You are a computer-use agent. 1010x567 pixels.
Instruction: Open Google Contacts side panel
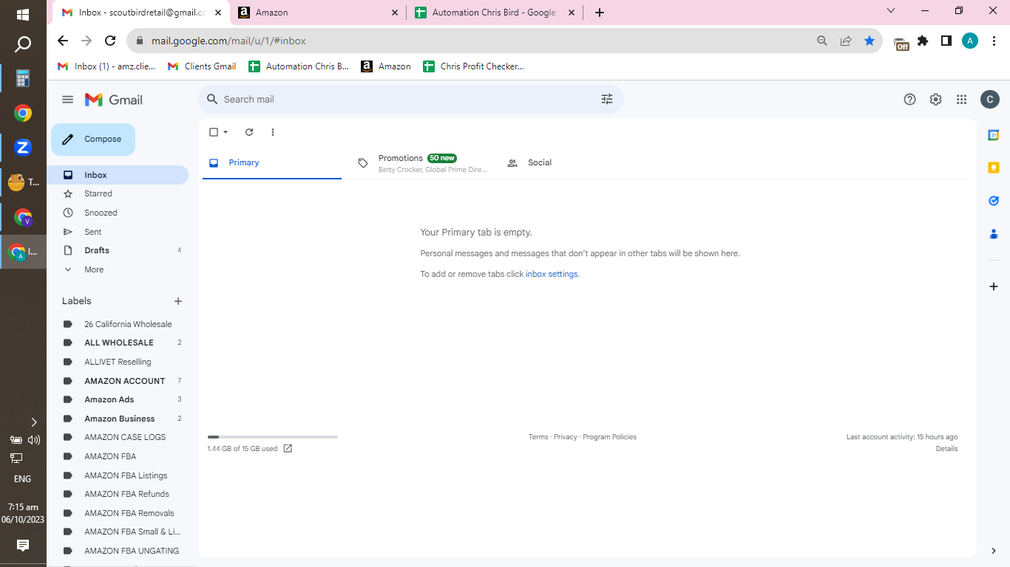[994, 234]
